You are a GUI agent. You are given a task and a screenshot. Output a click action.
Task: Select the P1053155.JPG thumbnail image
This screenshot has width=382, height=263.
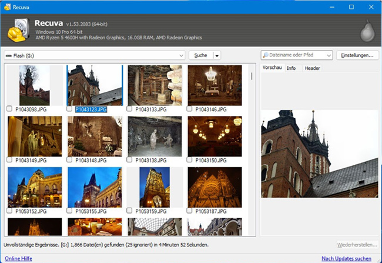[x=95, y=187]
